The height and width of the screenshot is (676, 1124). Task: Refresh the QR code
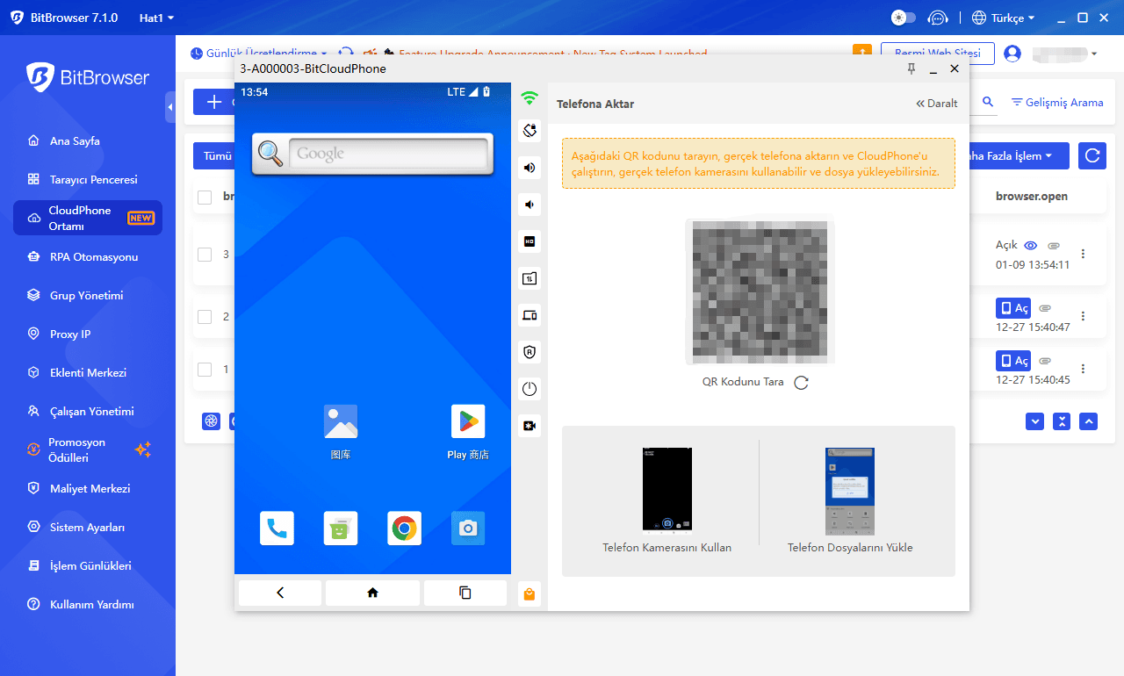pos(801,383)
